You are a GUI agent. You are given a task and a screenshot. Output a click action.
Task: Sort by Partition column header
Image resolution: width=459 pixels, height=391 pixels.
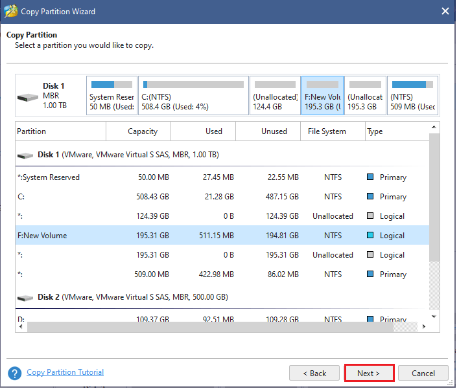(60, 131)
